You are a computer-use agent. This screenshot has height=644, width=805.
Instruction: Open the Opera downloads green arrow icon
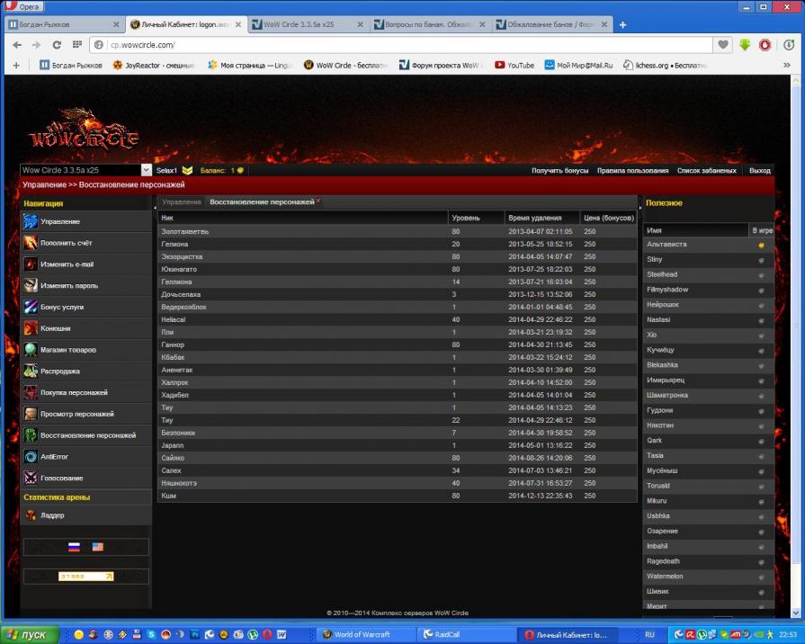pyautogui.click(x=745, y=44)
